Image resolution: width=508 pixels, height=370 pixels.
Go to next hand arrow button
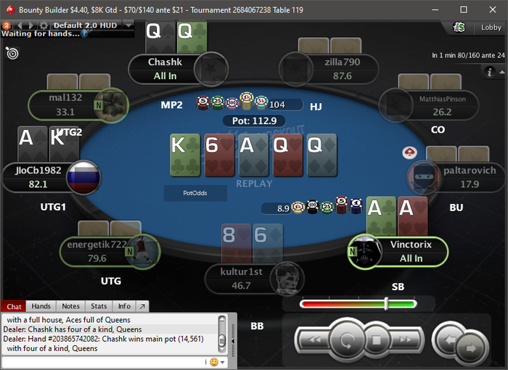(471, 348)
